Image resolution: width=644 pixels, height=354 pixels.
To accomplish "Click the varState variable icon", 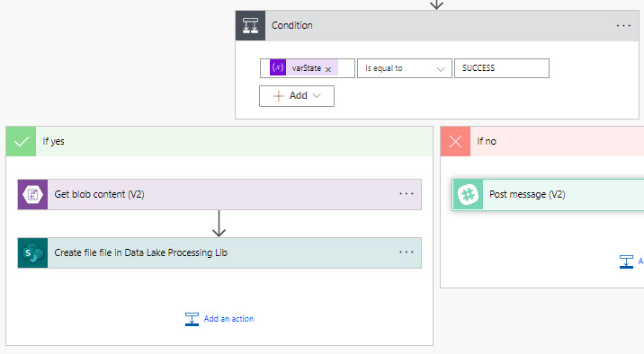I will coord(278,67).
